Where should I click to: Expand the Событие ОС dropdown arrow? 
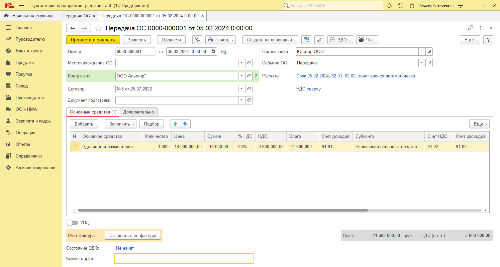tap(422, 63)
